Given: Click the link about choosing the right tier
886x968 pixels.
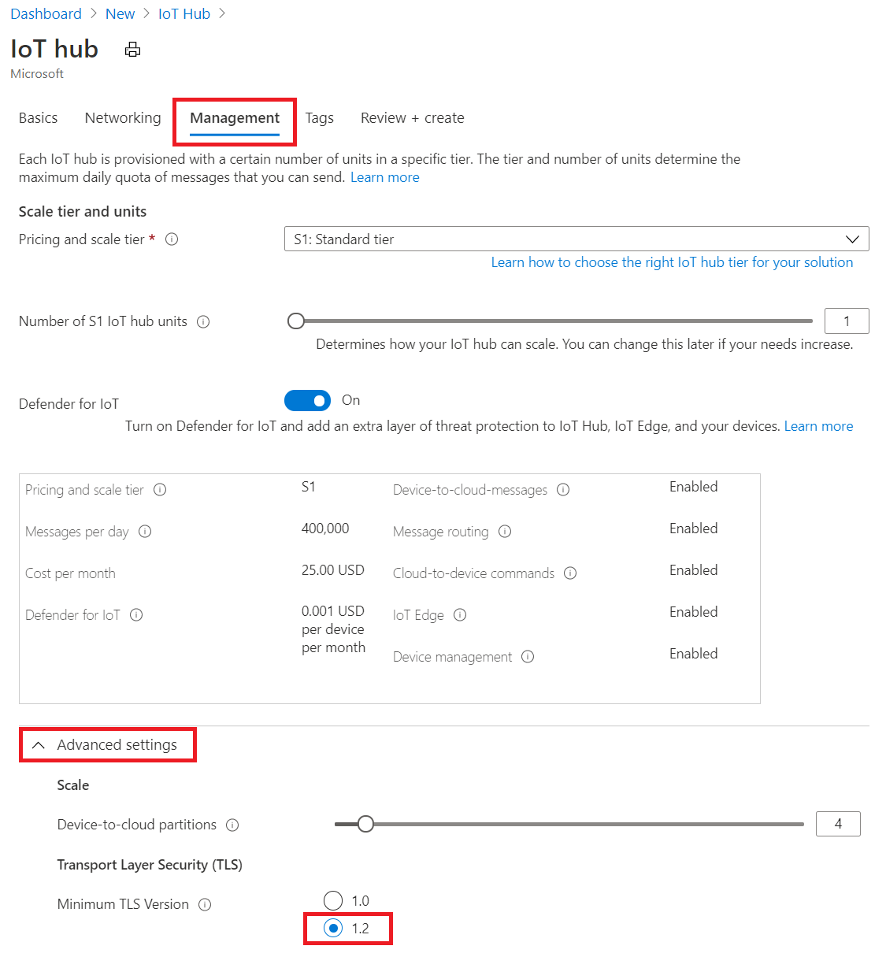Looking at the screenshot, I should click(672, 261).
